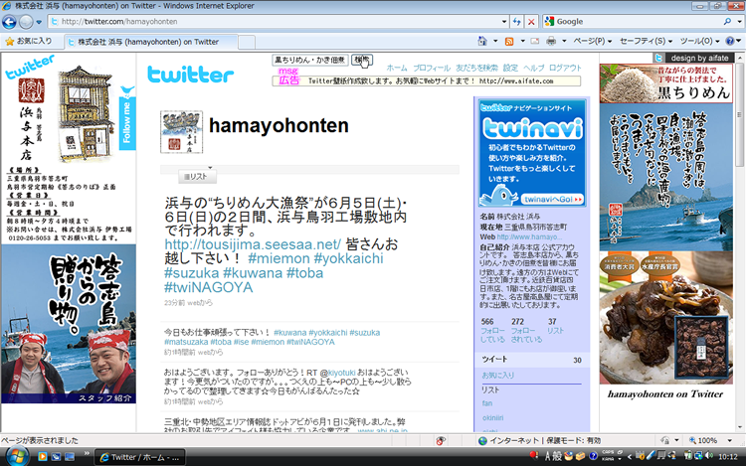Screen dimensions: 746x466
Task: Select the hamayohonten on Twitter tab
Action: (x=151, y=42)
